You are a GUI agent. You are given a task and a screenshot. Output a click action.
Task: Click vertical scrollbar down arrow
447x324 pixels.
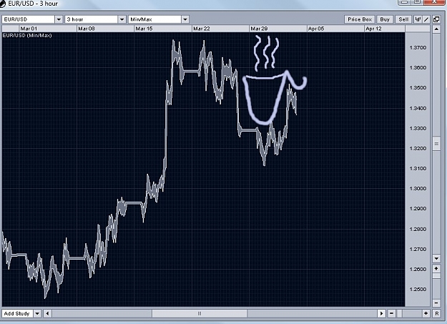pyautogui.click(x=436, y=258)
